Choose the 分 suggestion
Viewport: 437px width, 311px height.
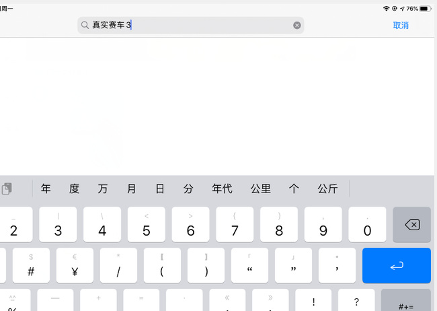(x=188, y=188)
